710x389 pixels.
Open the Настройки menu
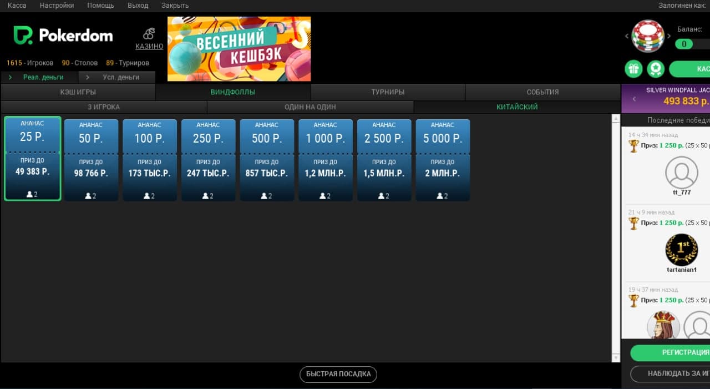57,6
